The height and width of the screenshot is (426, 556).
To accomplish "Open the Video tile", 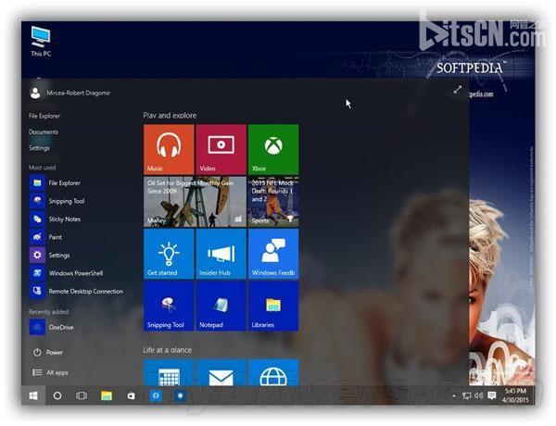I will [x=221, y=149].
